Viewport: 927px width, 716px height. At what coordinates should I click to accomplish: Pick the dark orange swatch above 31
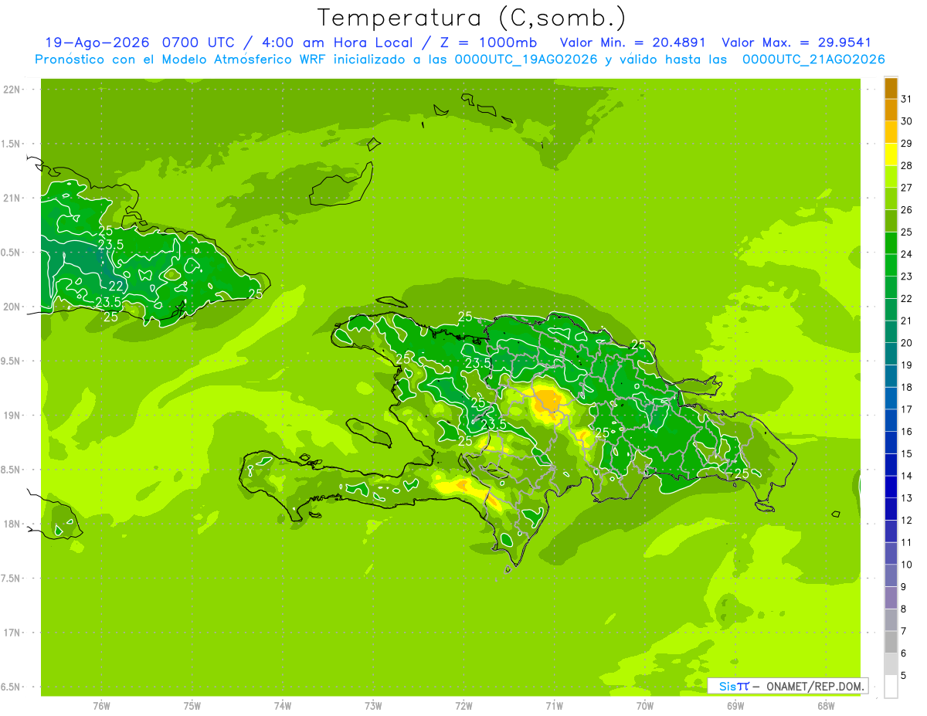891,88
